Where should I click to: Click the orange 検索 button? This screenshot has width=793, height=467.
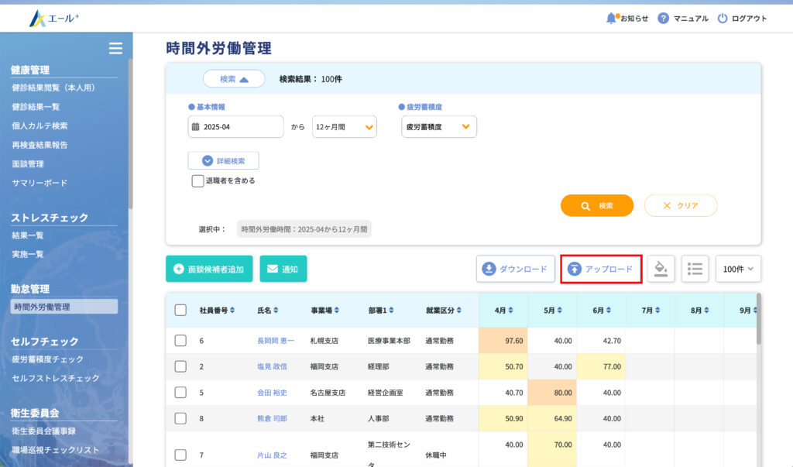click(597, 205)
